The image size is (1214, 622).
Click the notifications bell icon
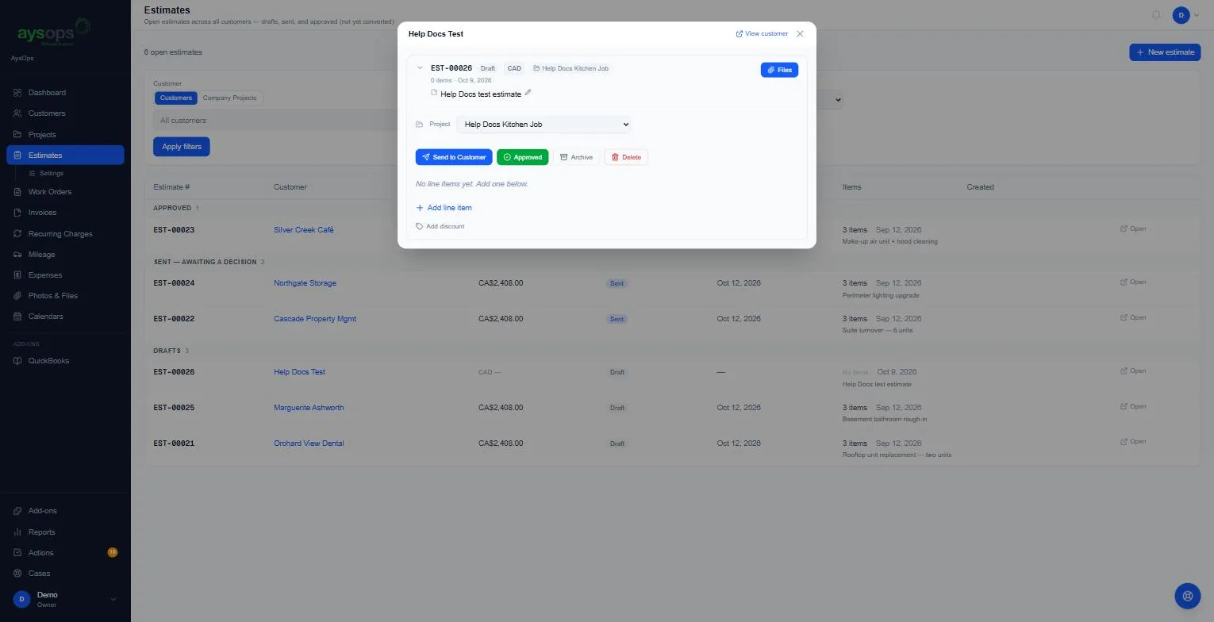point(1156,15)
